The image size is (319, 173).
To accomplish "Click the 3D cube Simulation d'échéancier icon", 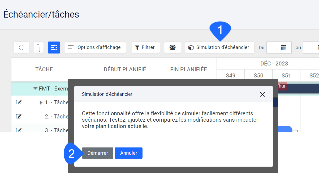I will pyautogui.click(x=192, y=47).
